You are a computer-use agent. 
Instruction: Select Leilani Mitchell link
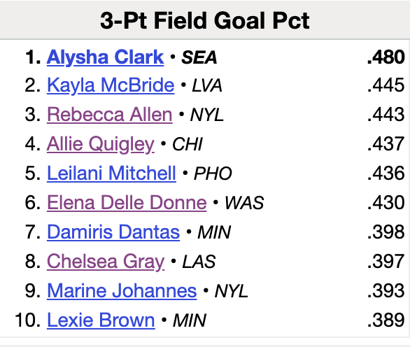111,173
